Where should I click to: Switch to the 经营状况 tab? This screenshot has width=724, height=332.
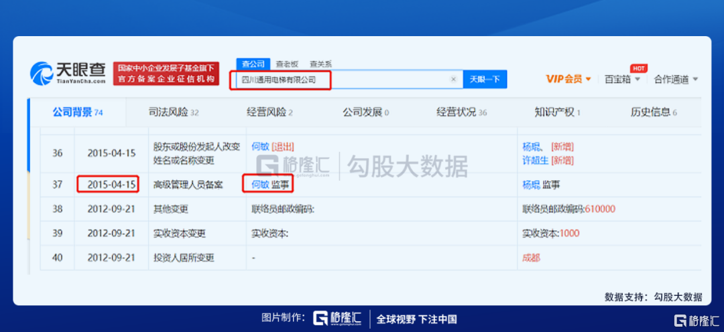[462, 112]
